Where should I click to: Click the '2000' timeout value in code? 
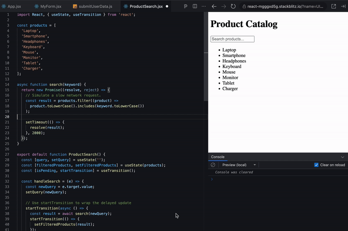[37, 133]
